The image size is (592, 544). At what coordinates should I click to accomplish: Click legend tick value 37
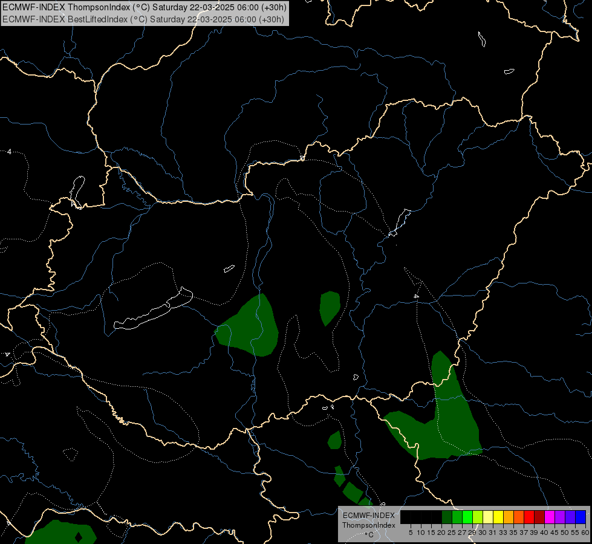pos(523,533)
